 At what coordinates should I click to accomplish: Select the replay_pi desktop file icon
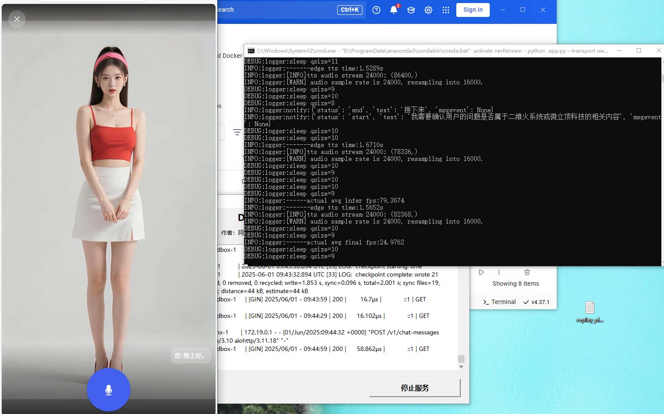pyautogui.click(x=590, y=309)
